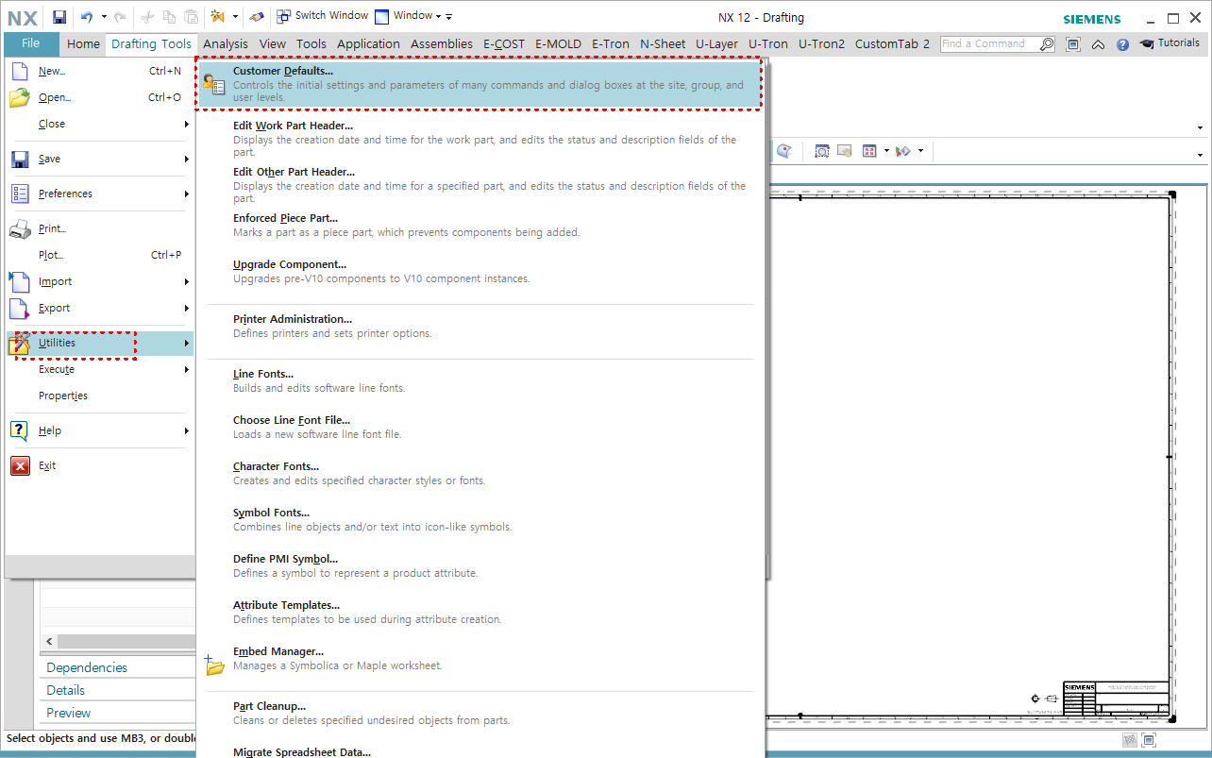
Task: Click New... in File menu
Action: pos(99,71)
